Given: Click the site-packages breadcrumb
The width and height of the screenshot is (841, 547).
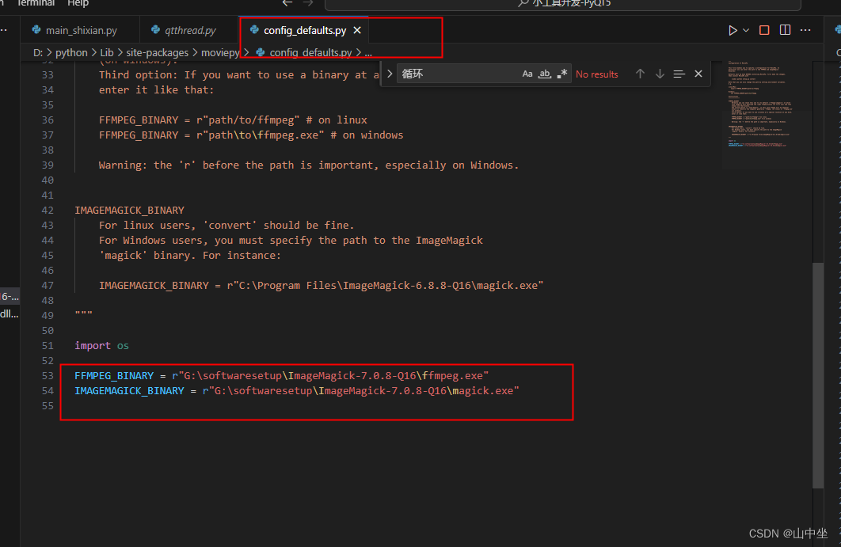Looking at the screenshot, I should pyautogui.click(x=157, y=52).
